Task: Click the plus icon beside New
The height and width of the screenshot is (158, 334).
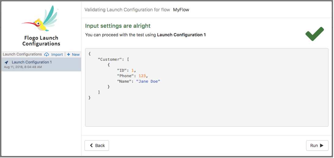Action: tap(69, 55)
